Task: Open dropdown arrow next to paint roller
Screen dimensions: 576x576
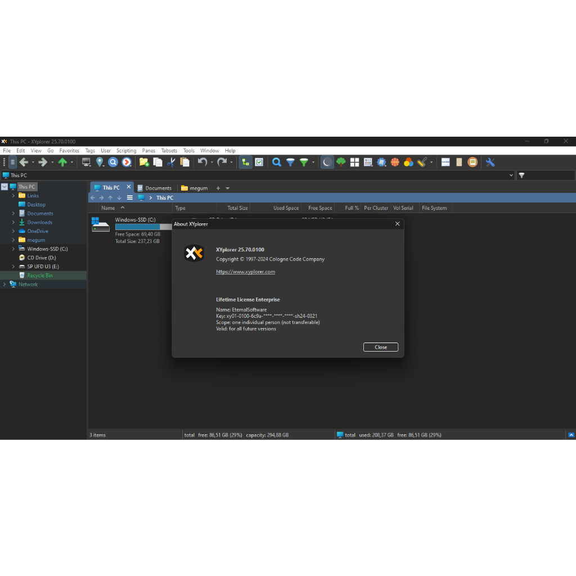Action: 431,163
